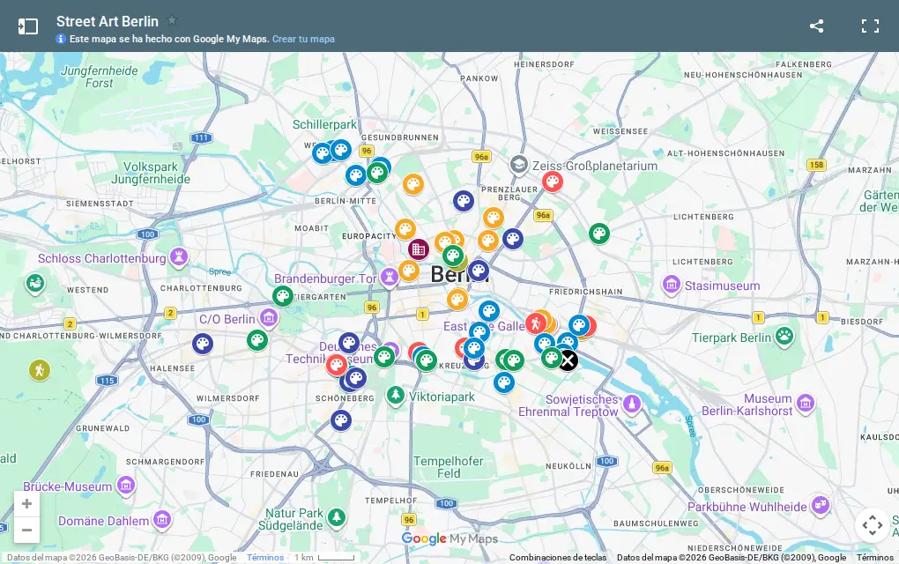899x564 pixels.
Task: Select the C/O Berlin museum icon
Action: tap(268, 317)
